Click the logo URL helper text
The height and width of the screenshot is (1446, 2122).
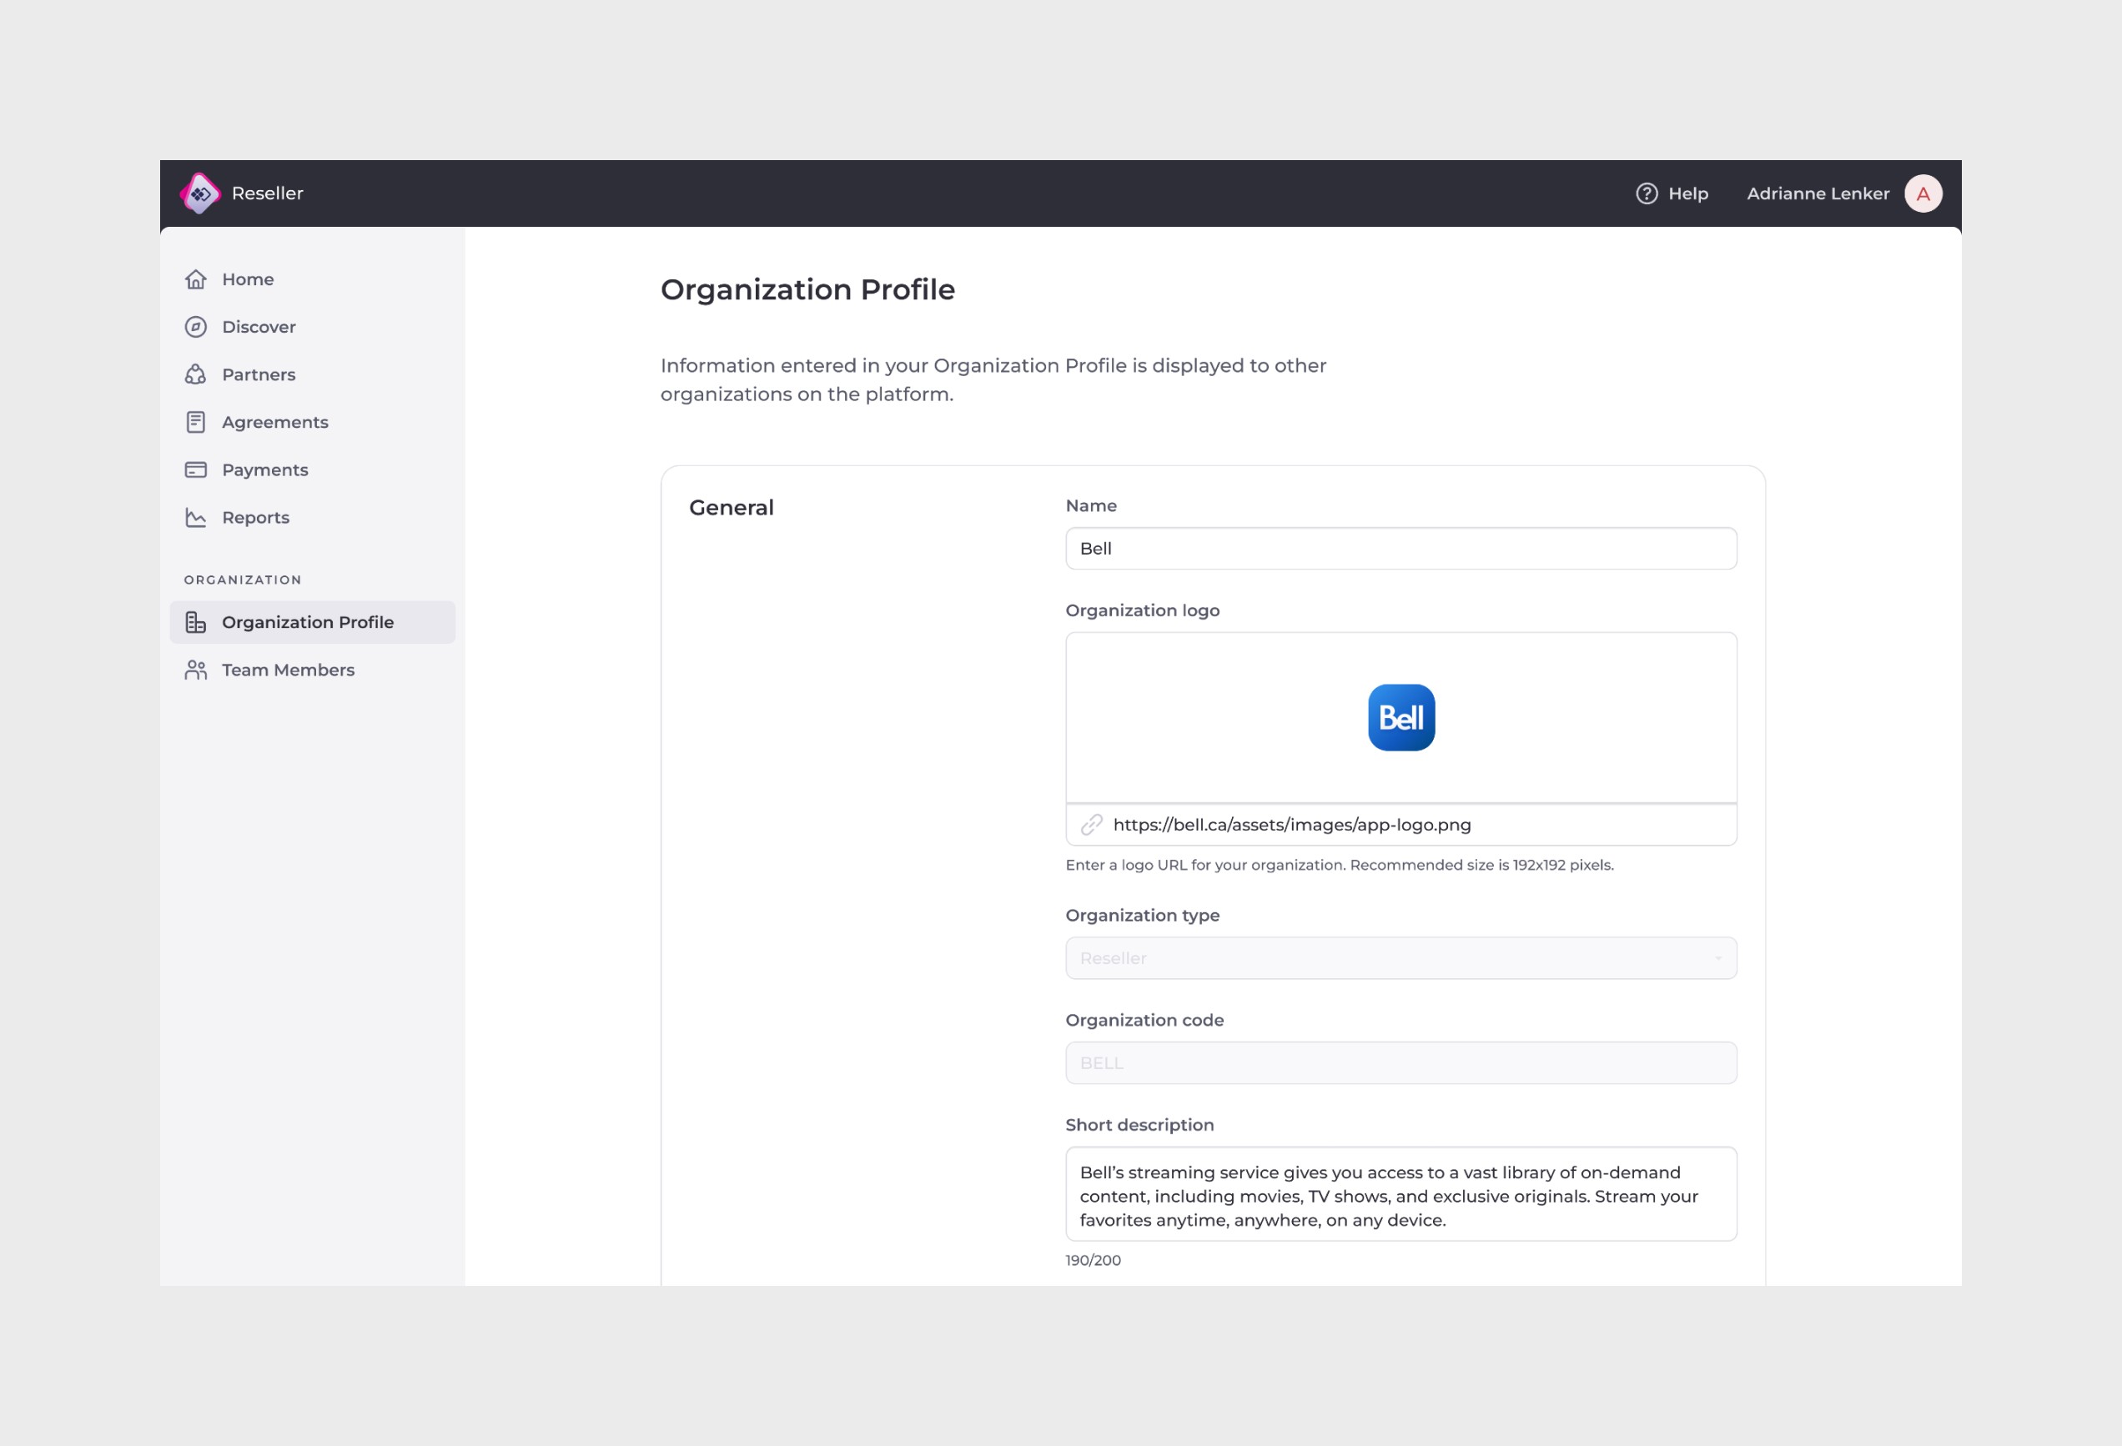(x=1340, y=865)
